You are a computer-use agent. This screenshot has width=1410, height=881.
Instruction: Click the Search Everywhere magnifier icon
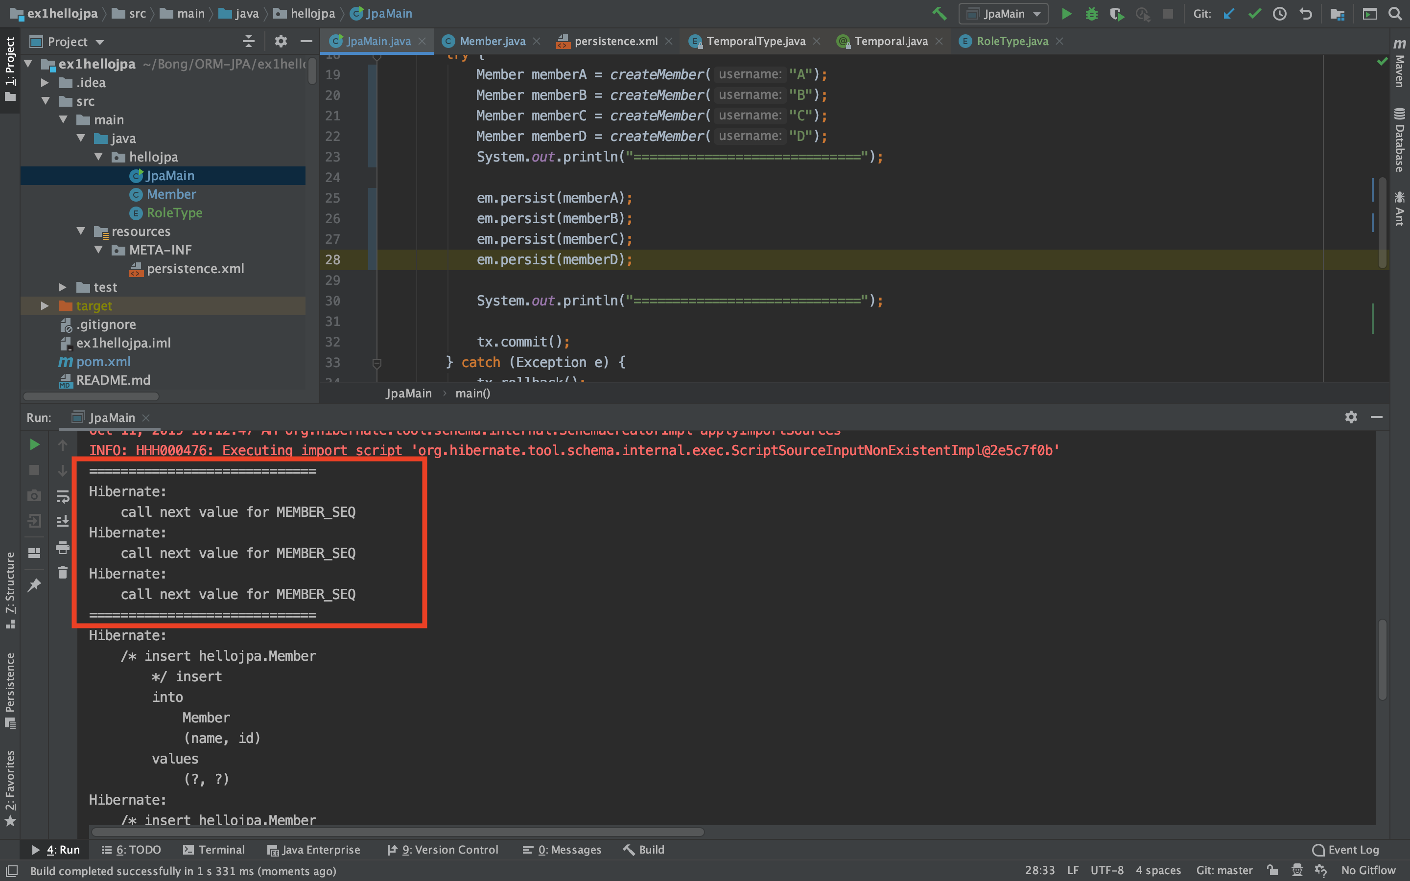tap(1395, 13)
